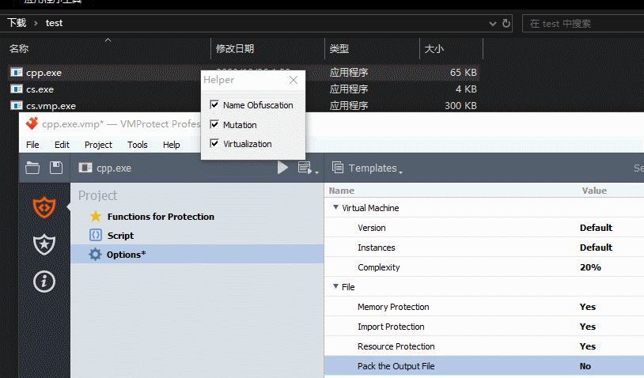The image size is (644, 378).
Task: Click the Version value Default
Action: (x=596, y=228)
